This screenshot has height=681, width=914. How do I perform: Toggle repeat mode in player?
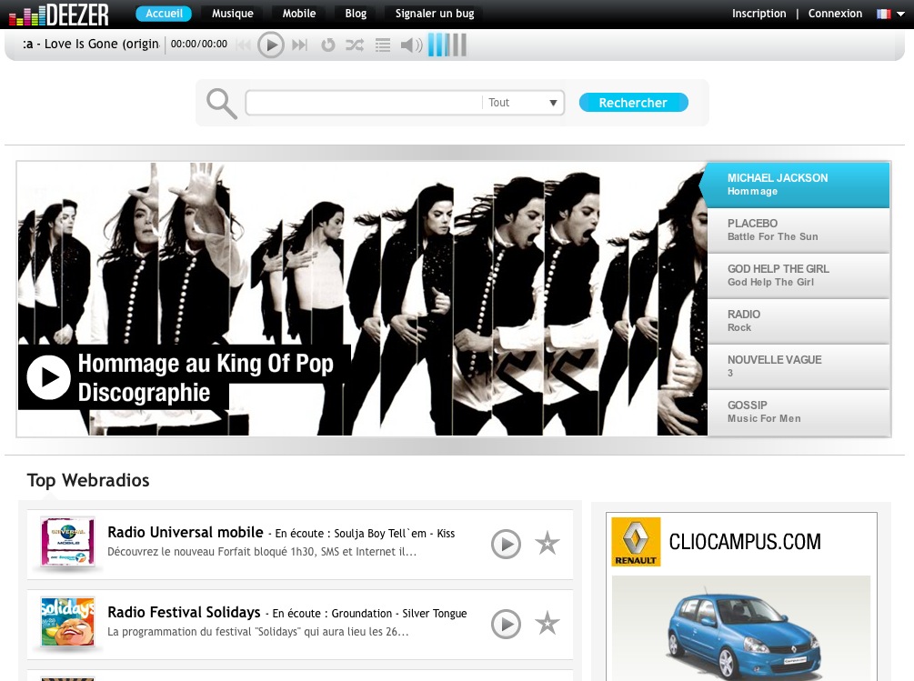tap(328, 45)
